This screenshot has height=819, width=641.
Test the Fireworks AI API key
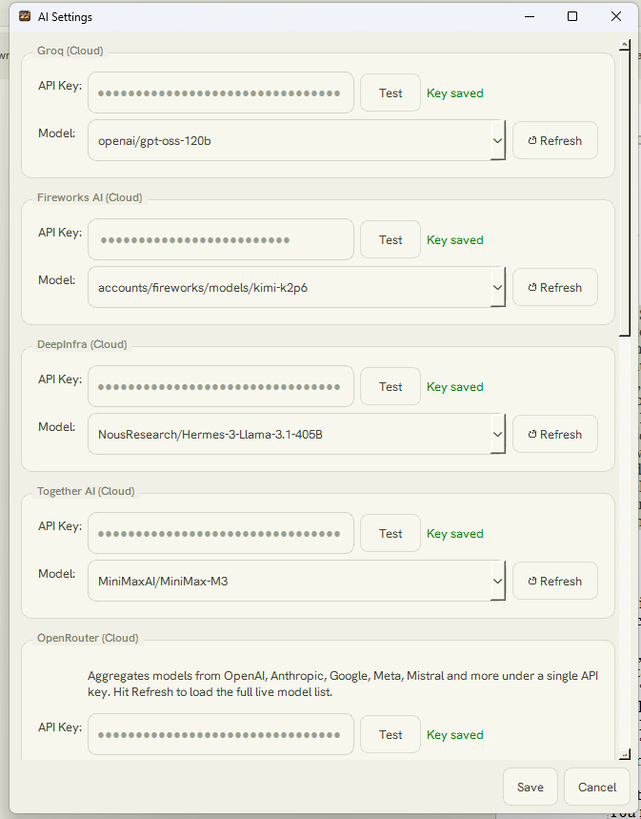pos(391,239)
